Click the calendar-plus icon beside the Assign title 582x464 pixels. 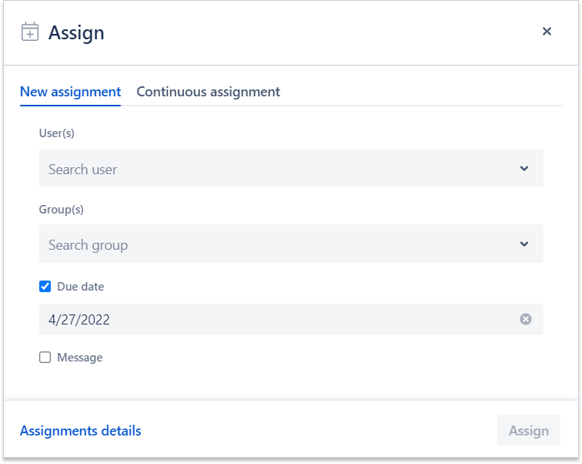click(x=30, y=32)
